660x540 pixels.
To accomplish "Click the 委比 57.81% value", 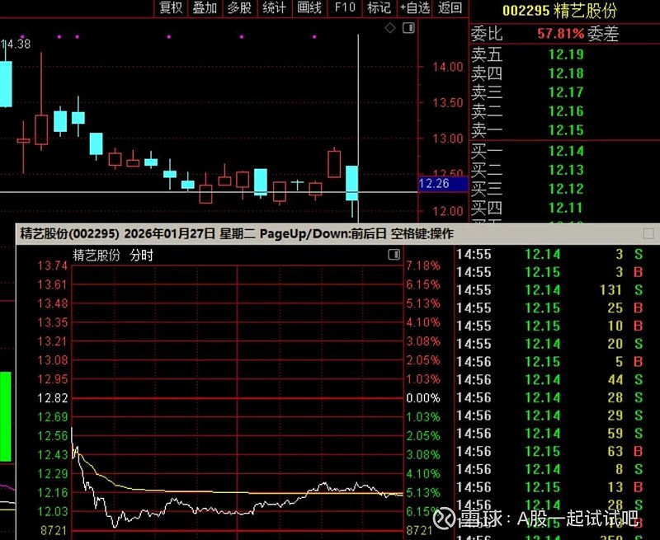I will click(x=561, y=33).
